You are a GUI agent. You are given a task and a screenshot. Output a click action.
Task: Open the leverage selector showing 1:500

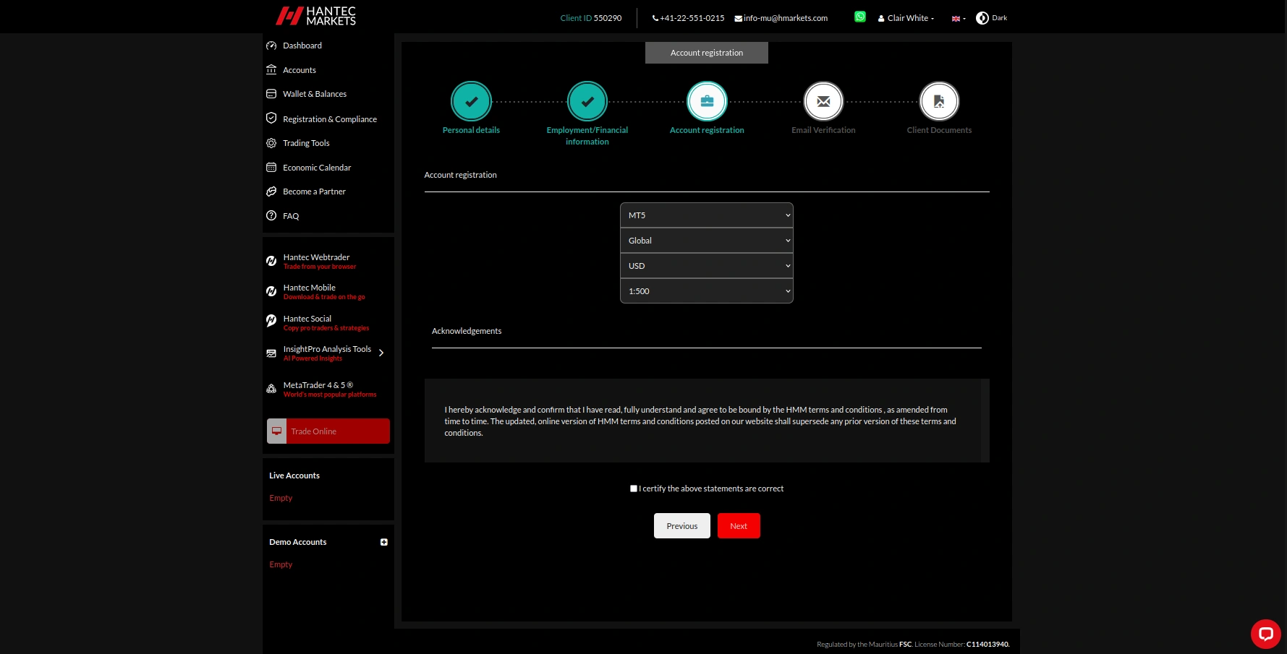point(706,291)
